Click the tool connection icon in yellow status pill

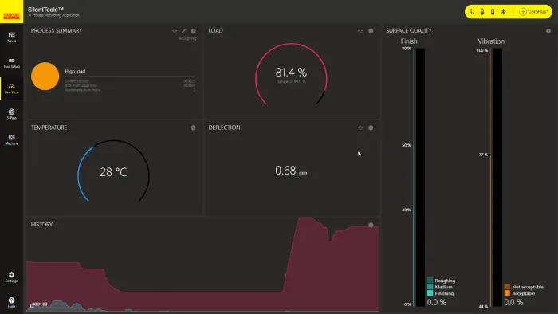pyautogui.click(x=472, y=12)
